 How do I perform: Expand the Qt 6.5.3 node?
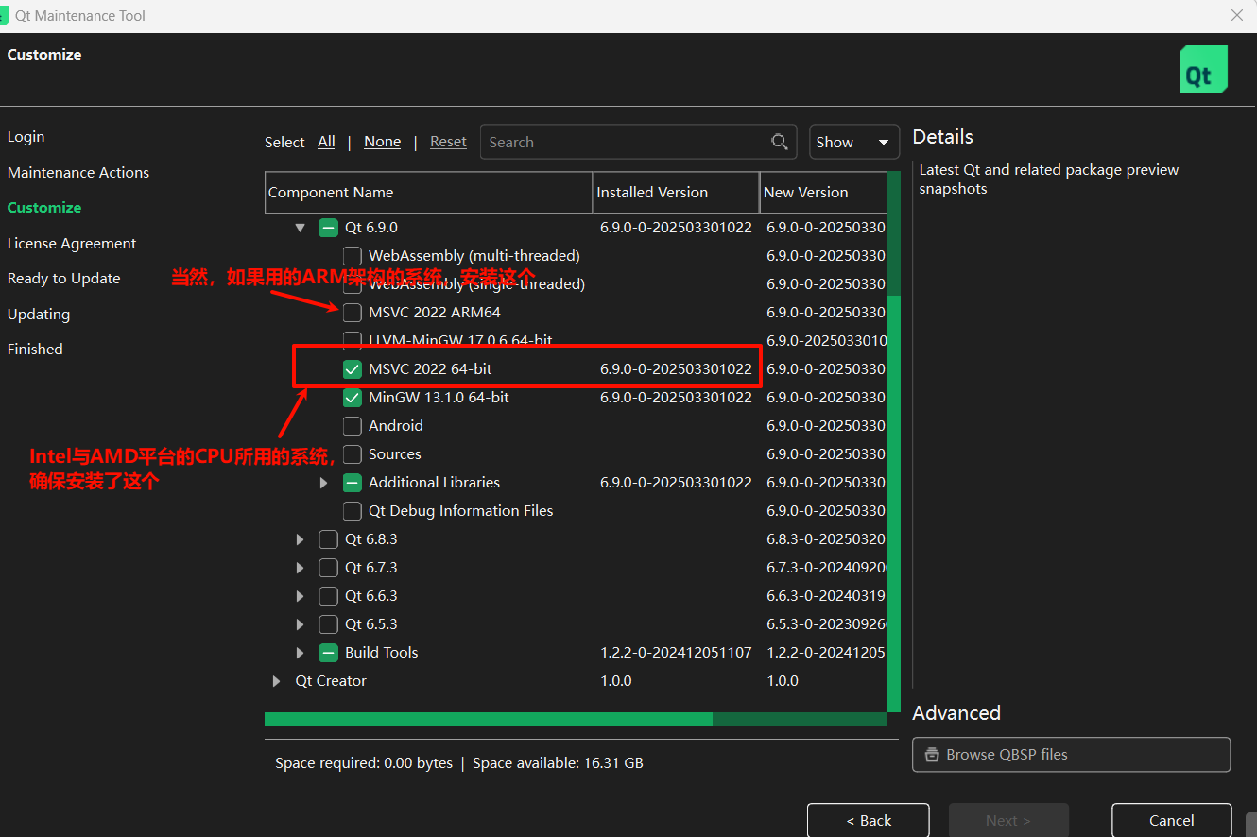point(301,624)
